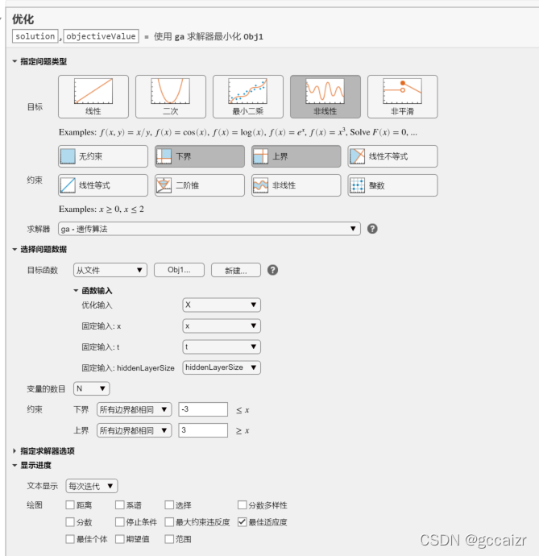Check the 分数多样性 plot checkbox
This screenshot has height=556, width=539.
tap(243, 505)
